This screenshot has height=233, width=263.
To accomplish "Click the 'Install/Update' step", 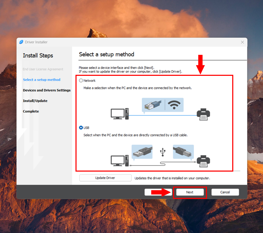I will [x=35, y=101].
